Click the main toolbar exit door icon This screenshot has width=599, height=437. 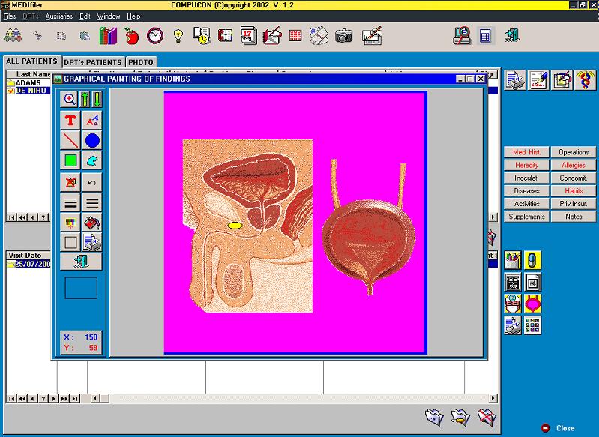pos(512,35)
